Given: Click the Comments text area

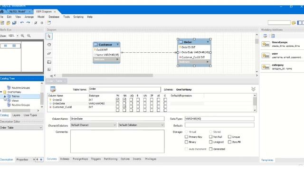Looking at the screenshot, I should tap(117, 142).
